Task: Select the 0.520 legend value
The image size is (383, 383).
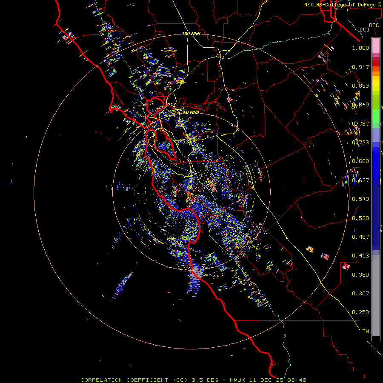Action: (360, 218)
